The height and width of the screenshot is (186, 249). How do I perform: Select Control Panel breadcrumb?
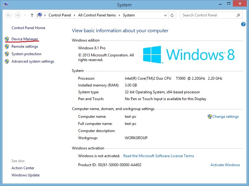click(x=60, y=15)
